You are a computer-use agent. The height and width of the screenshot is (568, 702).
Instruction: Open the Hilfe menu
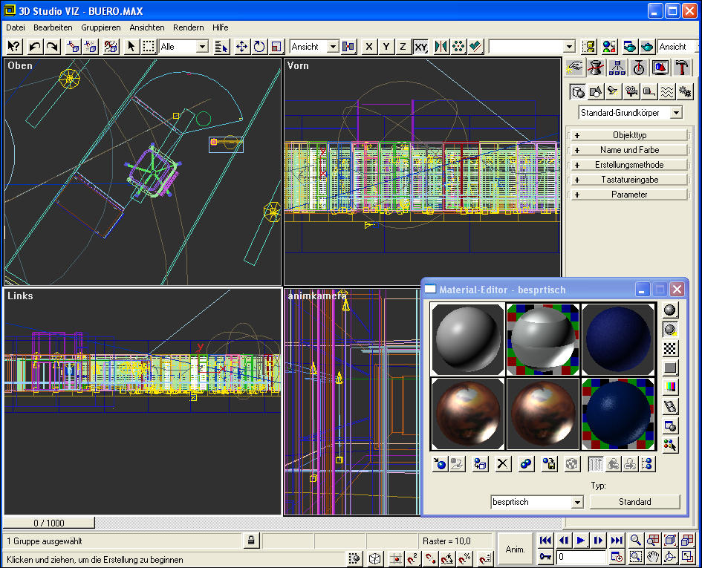click(221, 27)
